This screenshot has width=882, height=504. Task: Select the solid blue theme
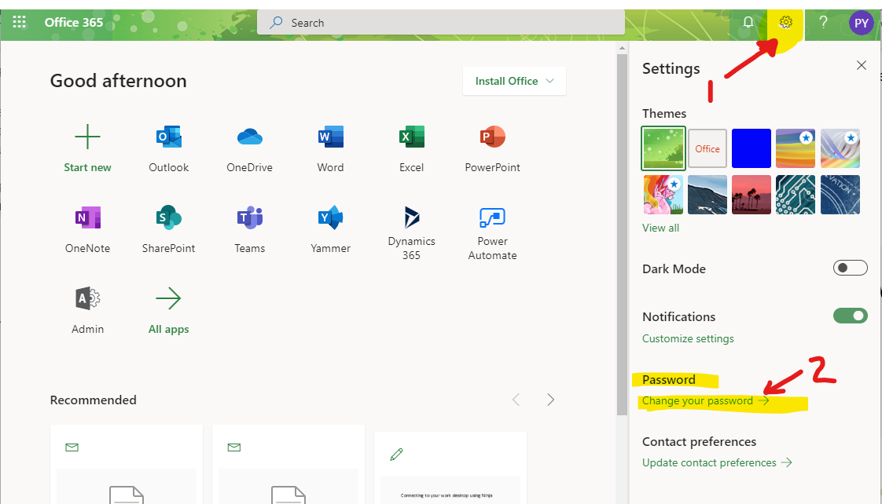pos(751,148)
